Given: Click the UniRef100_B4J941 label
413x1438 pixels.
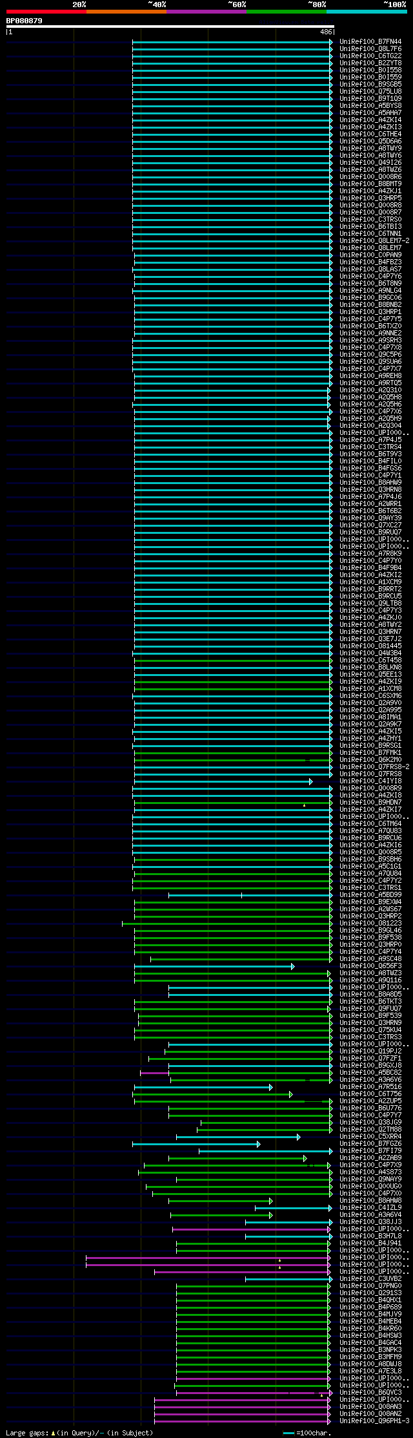Looking at the screenshot, I should click(x=370, y=1243).
